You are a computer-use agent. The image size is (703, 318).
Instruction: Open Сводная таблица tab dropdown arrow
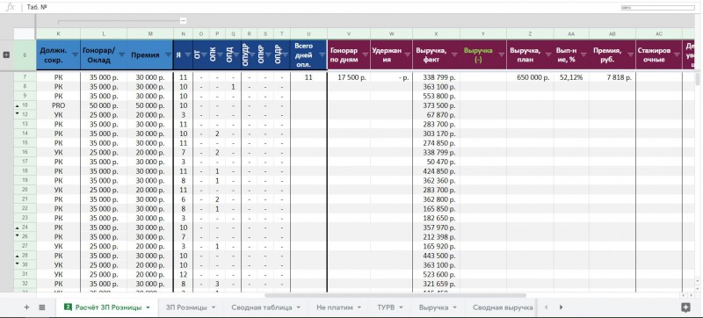[298, 307]
